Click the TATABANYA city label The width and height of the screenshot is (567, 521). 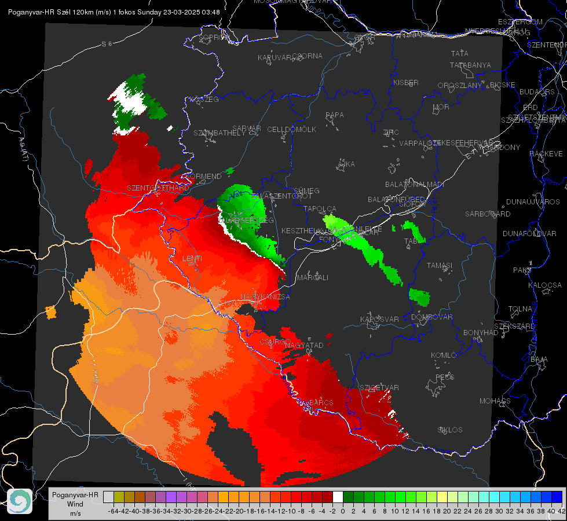pyautogui.click(x=470, y=65)
